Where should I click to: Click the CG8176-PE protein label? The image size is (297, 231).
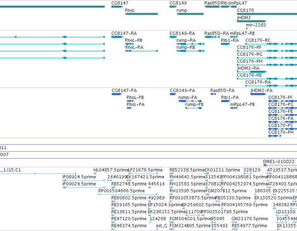pos(281,111)
